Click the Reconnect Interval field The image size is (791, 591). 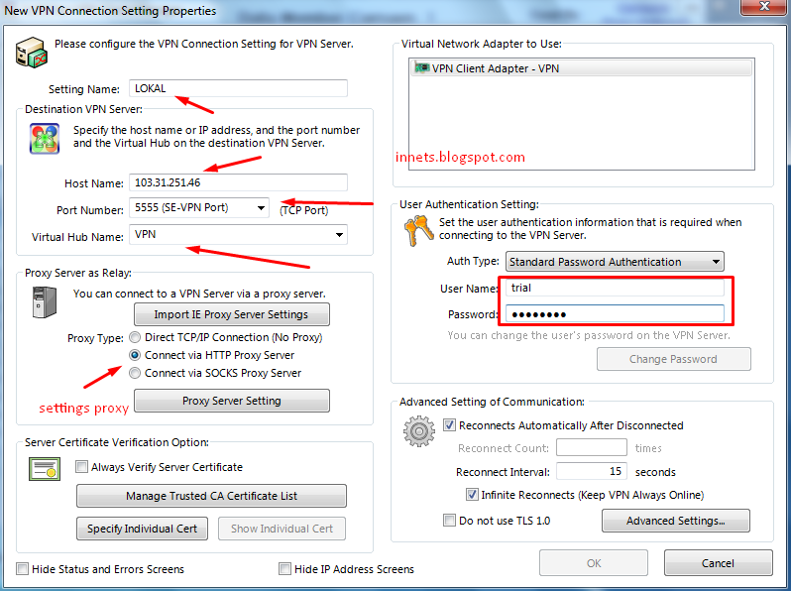(x=591, y=471)
